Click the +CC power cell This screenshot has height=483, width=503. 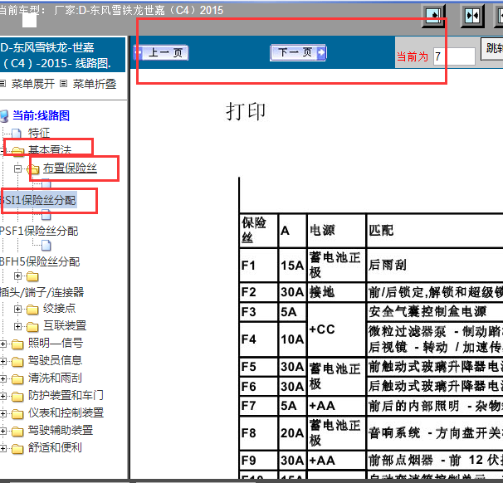pos(336,329)
